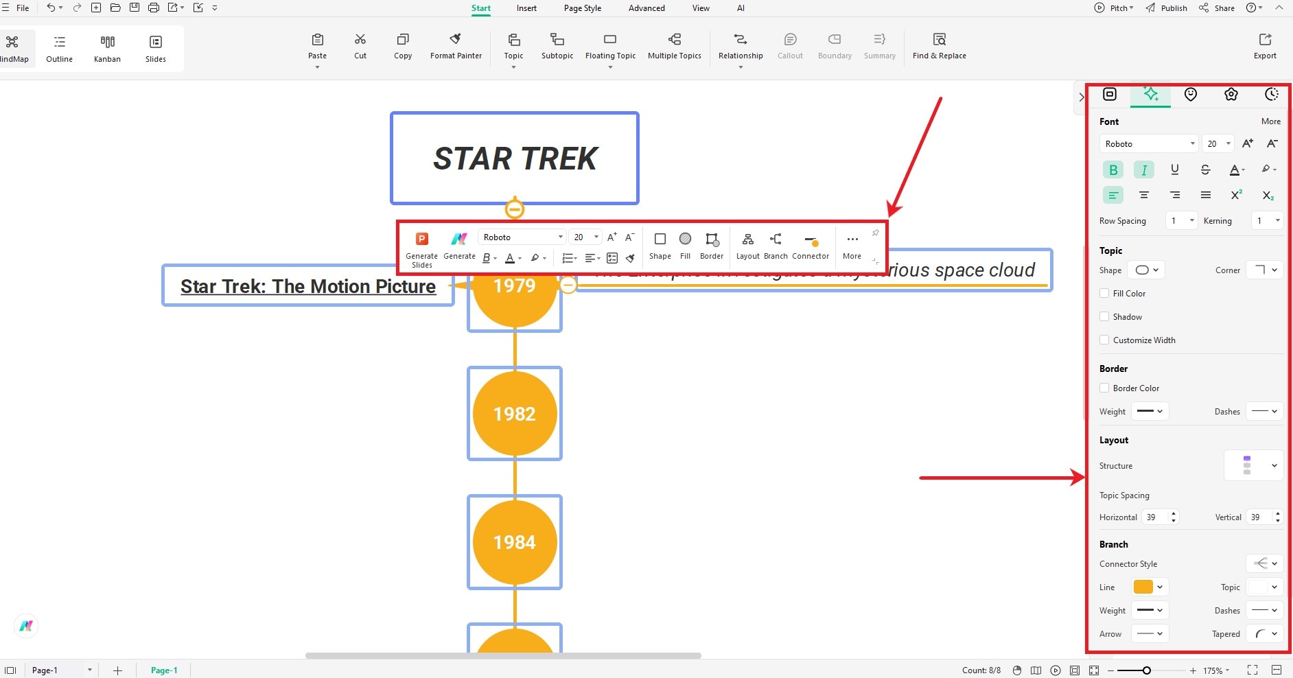Click the Branch icon in the floating toolbar

pos(776,239)
